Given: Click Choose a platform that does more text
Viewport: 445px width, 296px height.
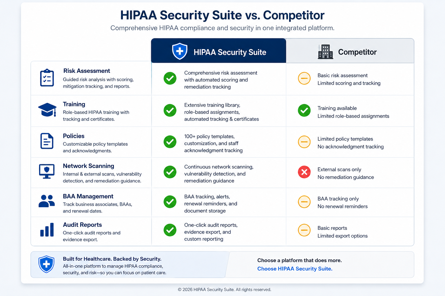Looking at the screenshot, I should tap(300, 260).
